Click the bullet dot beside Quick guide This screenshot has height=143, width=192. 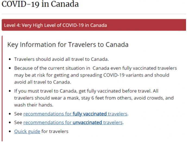click(10, 132)
